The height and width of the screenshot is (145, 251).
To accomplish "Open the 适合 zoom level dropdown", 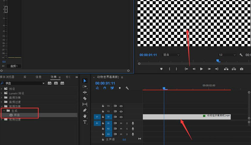I will [171, 55].
